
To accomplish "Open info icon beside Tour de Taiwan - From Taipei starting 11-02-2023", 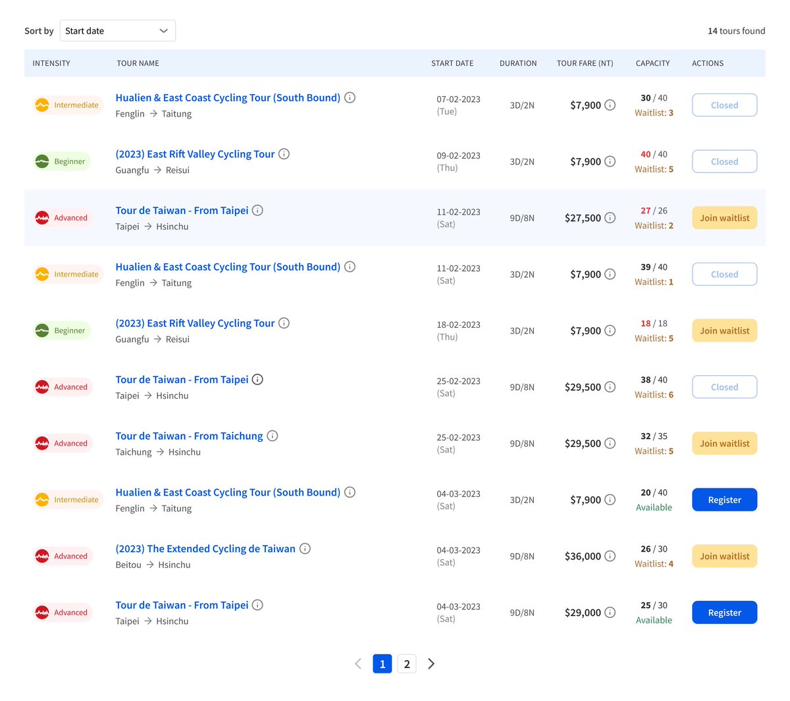I will click(258, 210).
